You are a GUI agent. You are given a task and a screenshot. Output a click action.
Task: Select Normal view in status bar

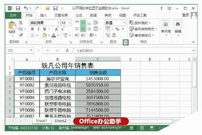(131, 128)
